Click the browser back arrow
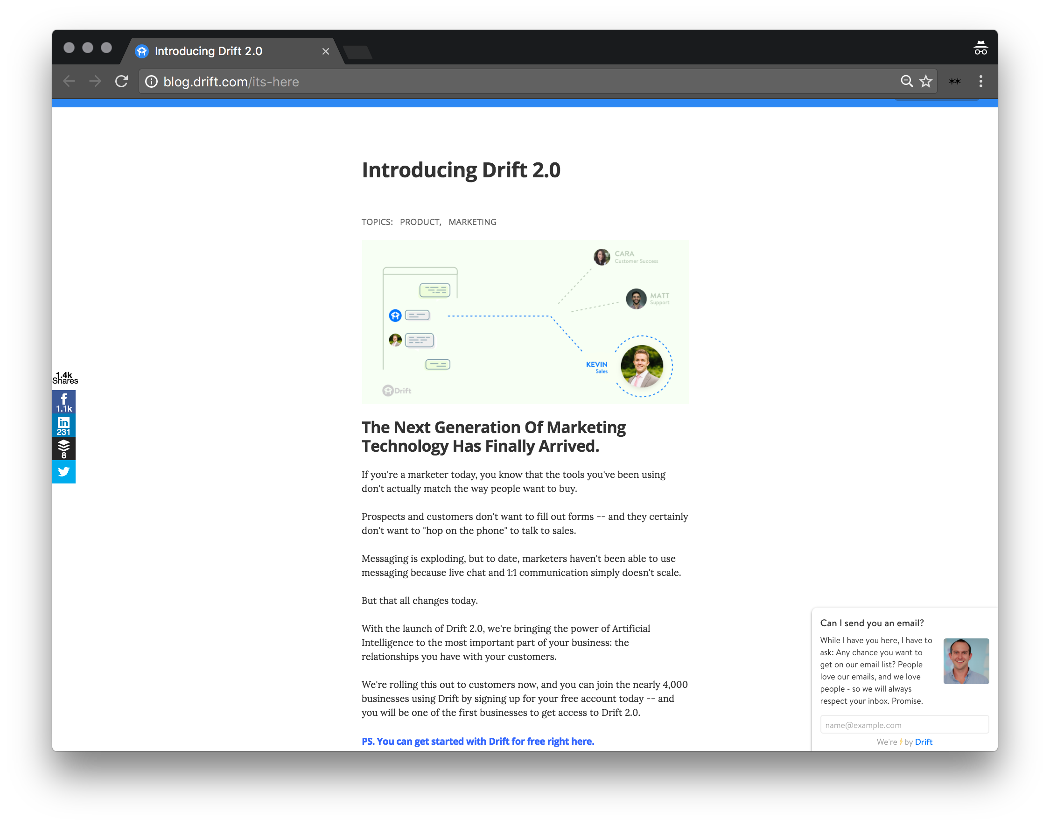The width and height of the screenshot is (1050, 826). 69,81
